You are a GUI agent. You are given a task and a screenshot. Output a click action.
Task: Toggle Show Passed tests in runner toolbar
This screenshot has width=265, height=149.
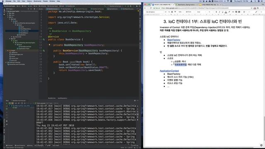click(x=10, y=103)
